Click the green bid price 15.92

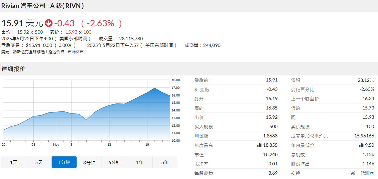pyautogui.click(x=23, y=32)
